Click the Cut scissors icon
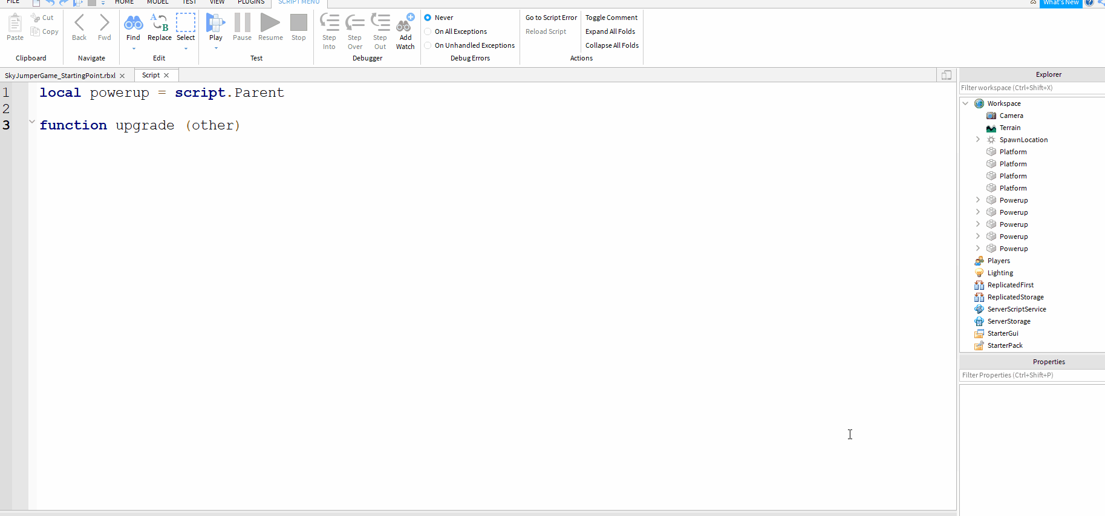1105x516 pixels. coord(36,18)
